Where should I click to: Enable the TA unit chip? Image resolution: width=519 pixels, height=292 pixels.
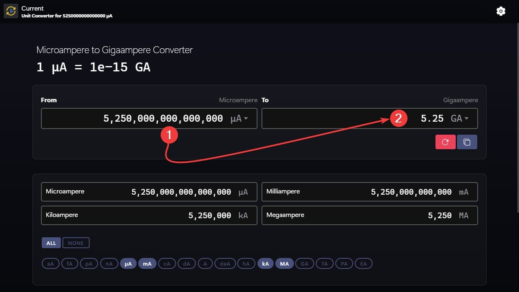324,263
